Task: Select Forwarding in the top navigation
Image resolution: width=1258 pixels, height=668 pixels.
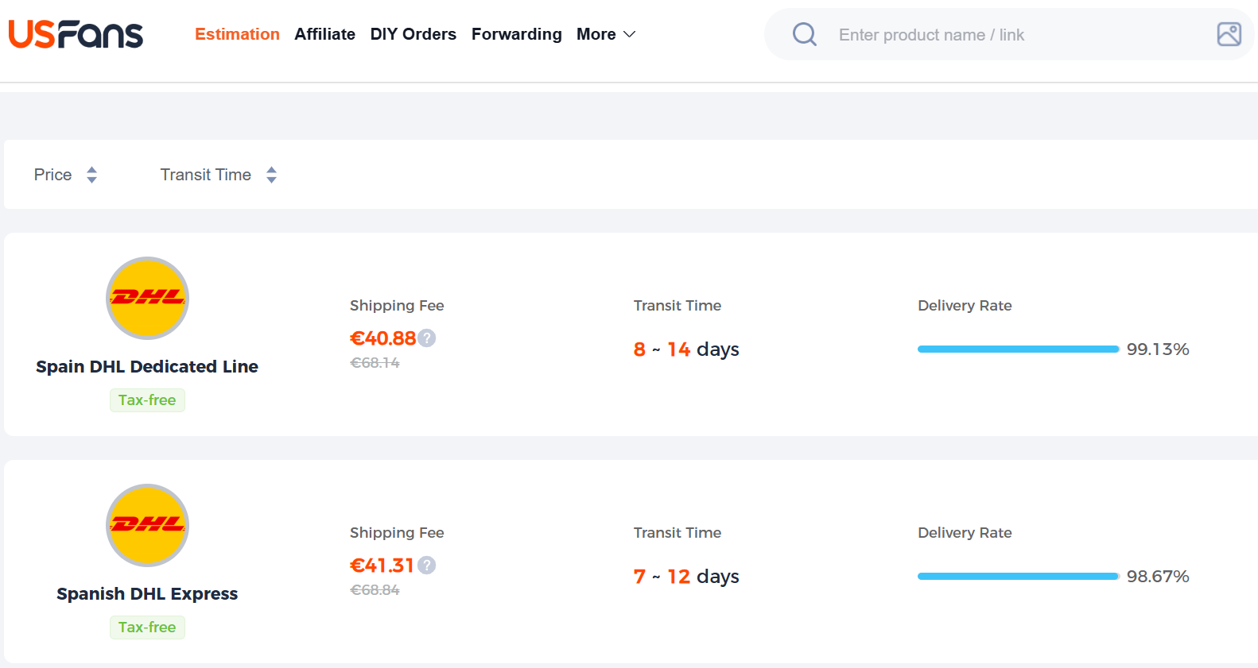Action: [x=516, y=34]
